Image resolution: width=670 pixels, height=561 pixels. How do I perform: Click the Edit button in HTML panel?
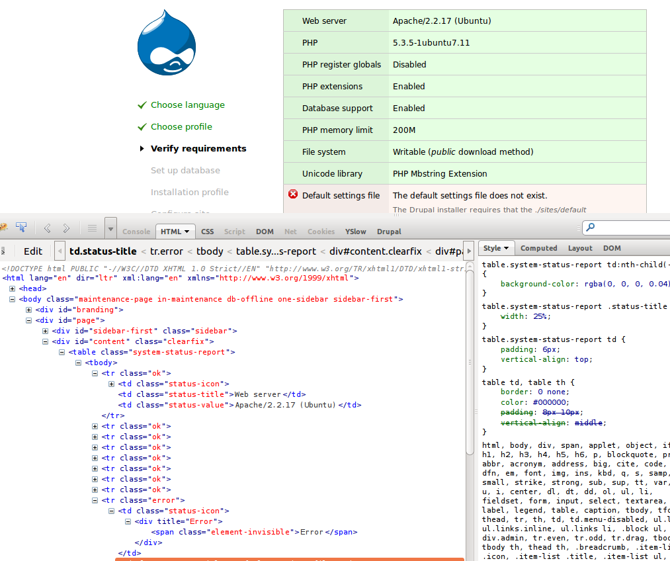[33, 251]
